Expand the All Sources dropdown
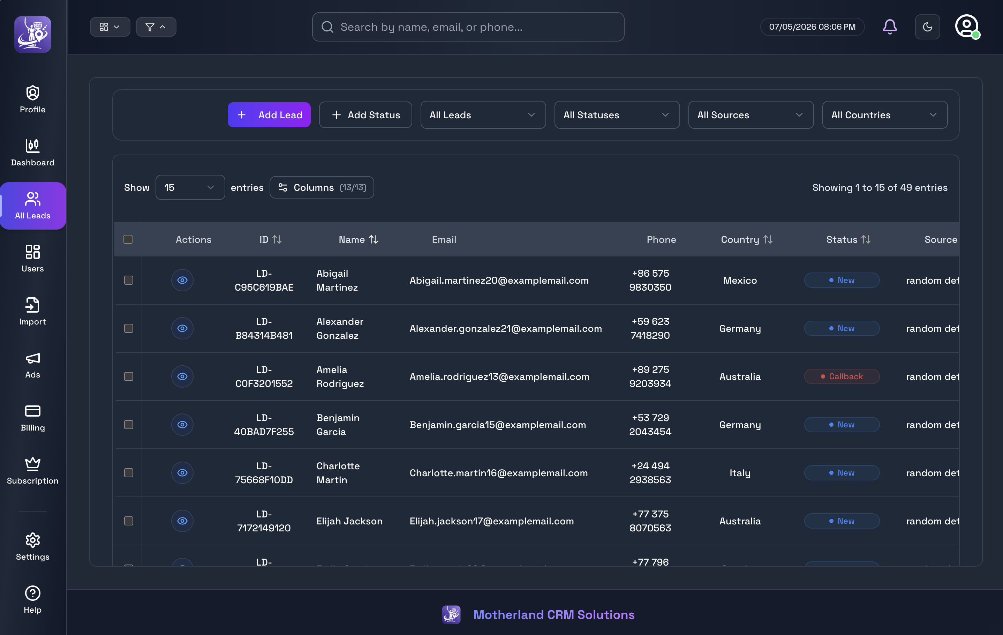The width and height of the screenshot is (1003, 635). coord(751,114)
